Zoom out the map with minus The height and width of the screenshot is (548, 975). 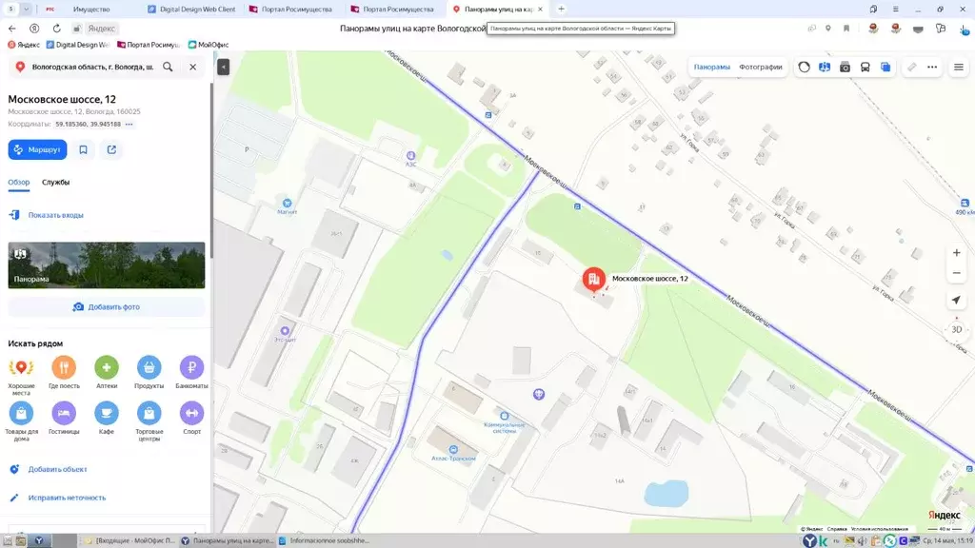tap(956, 273)
